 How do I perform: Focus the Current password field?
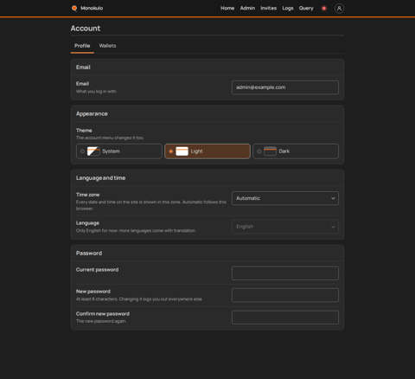[285, 273]
